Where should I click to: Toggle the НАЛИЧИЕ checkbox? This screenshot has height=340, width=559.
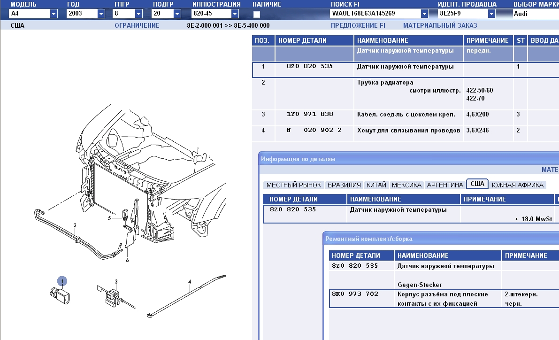click(x=257, y=14)
